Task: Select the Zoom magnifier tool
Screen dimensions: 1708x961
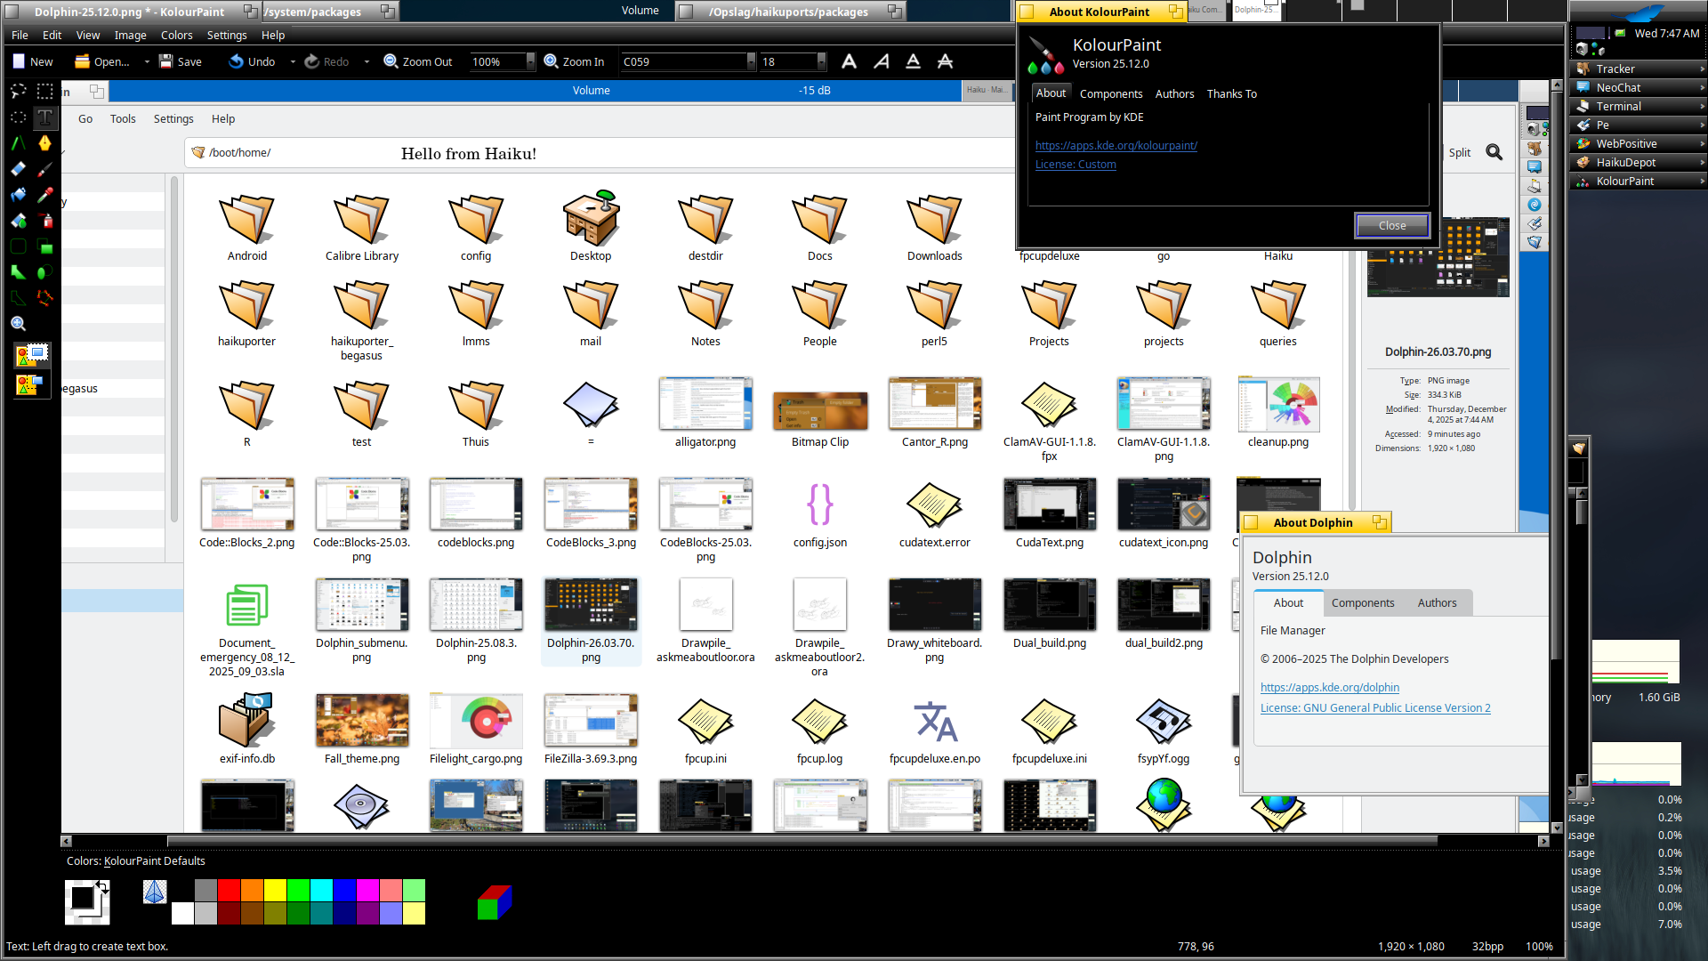Action: 18,324
